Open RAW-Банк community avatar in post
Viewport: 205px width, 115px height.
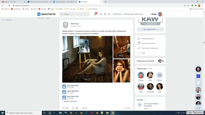[65, 25]
